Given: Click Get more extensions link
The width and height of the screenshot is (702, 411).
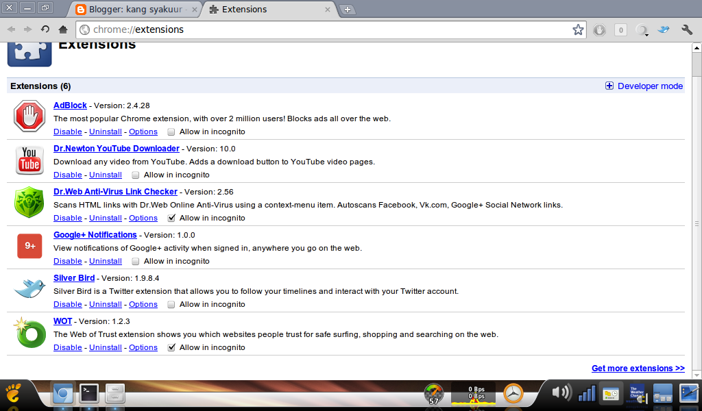Looking at the screenshot, I should click(638, 368).
